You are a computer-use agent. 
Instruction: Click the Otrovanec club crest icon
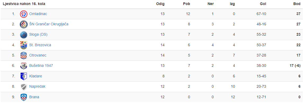23,55
